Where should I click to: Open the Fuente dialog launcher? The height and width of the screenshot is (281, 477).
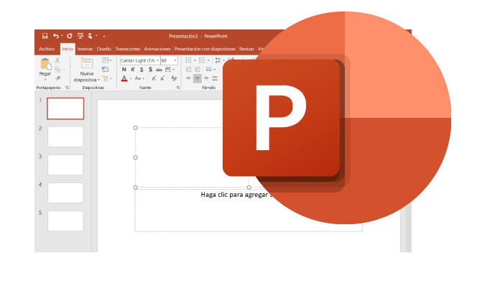[178, 88]
